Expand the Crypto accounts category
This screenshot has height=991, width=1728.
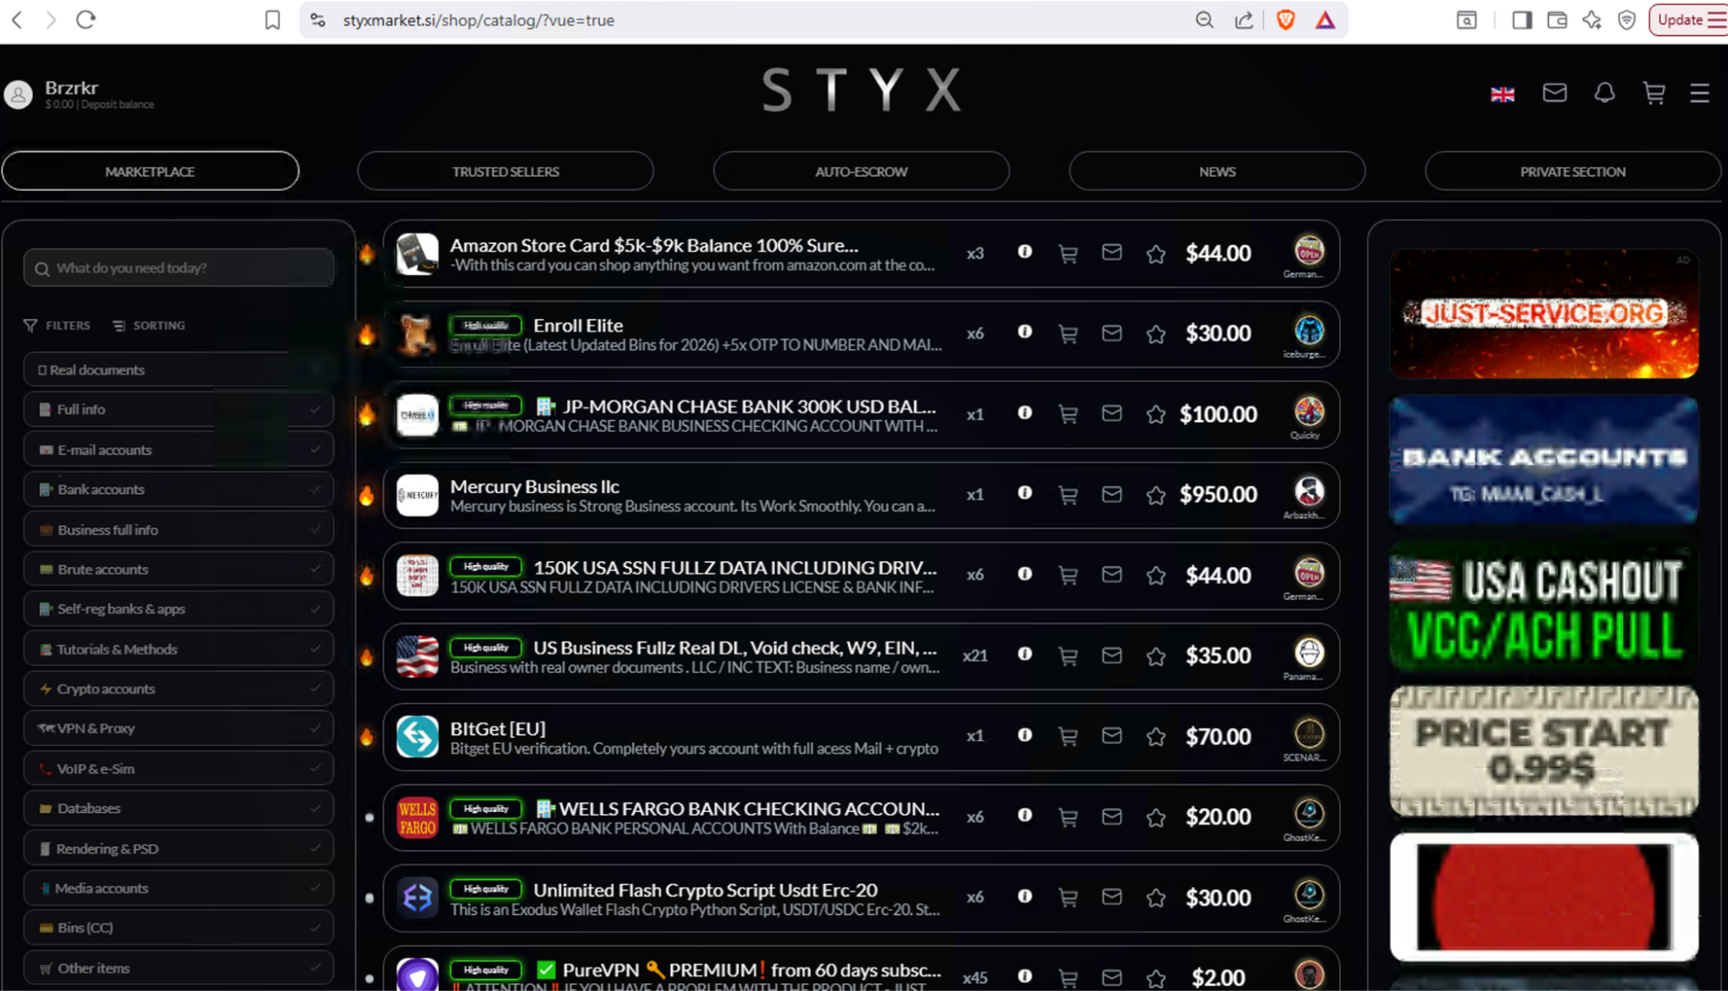[316, 688]
